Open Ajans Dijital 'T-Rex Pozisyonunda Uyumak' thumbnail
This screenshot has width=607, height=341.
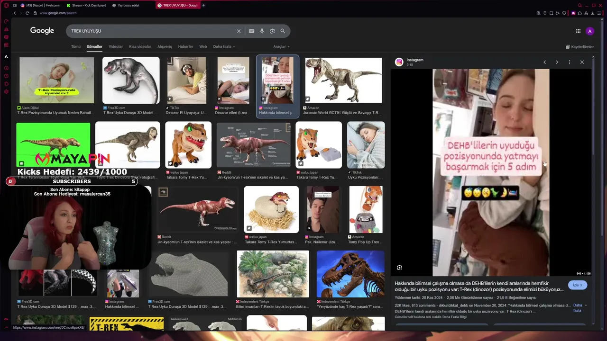[56, 81]
